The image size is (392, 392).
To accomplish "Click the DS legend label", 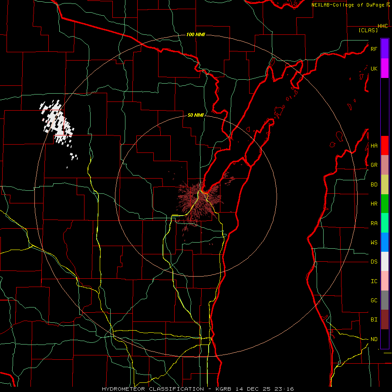I will point(374,262).
